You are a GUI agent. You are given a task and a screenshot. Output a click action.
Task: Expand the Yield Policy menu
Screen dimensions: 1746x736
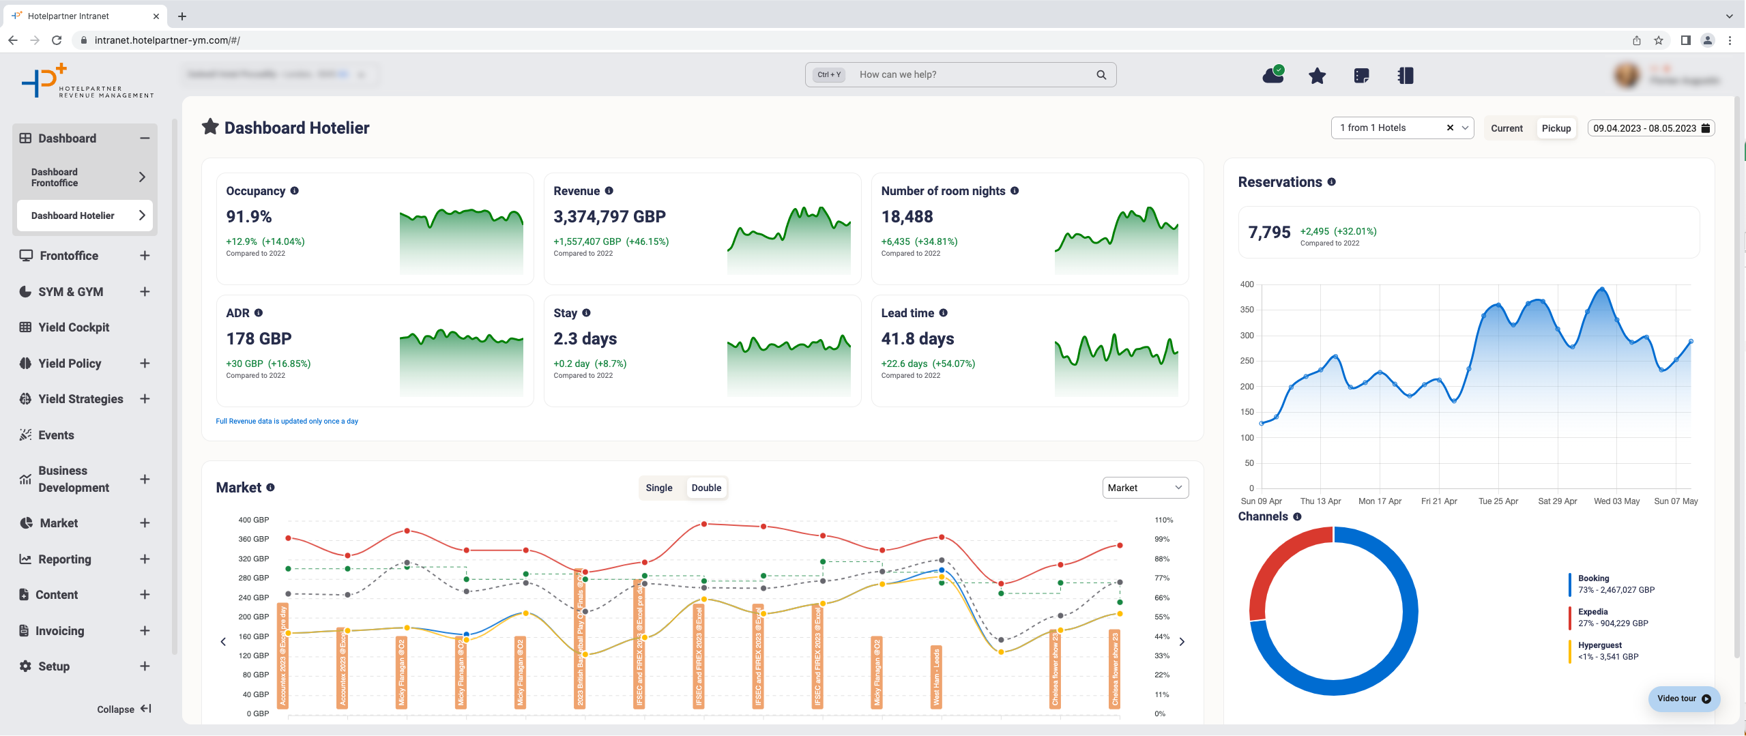(x=145, y=364)
